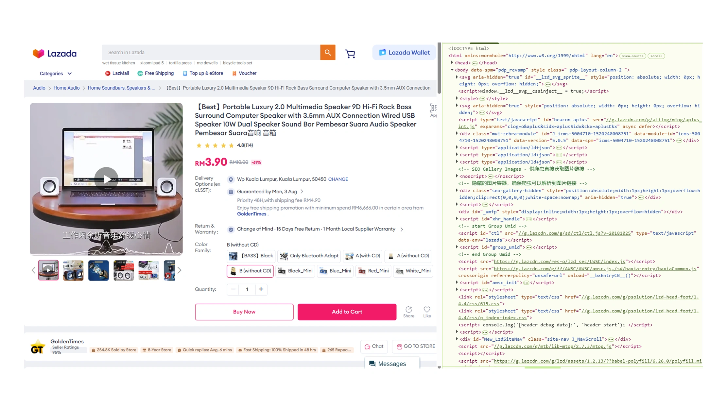
Task: Expand the New_LzdSiteNav div node
Action: (x=457, y=339)
